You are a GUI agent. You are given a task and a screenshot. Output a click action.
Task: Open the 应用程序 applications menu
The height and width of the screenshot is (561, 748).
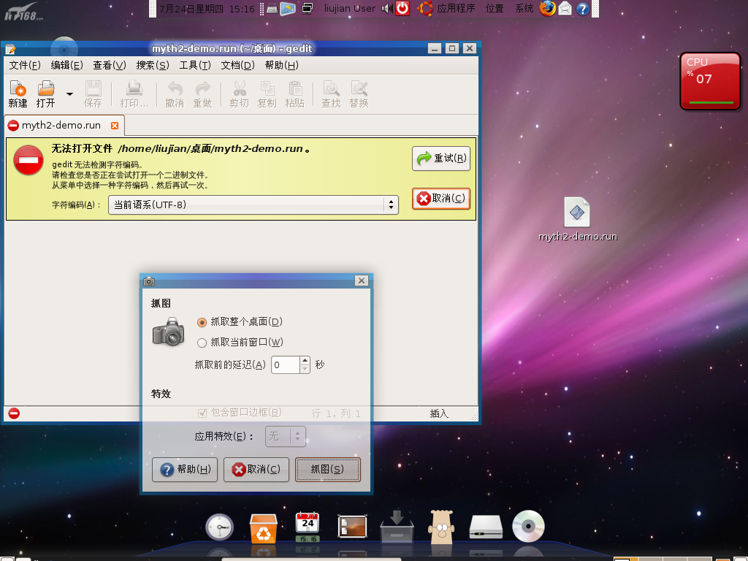(x=456, y=8)
